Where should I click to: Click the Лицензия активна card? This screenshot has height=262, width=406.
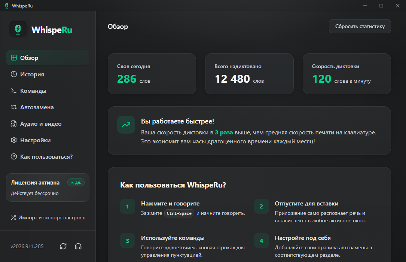pos(48,188)
